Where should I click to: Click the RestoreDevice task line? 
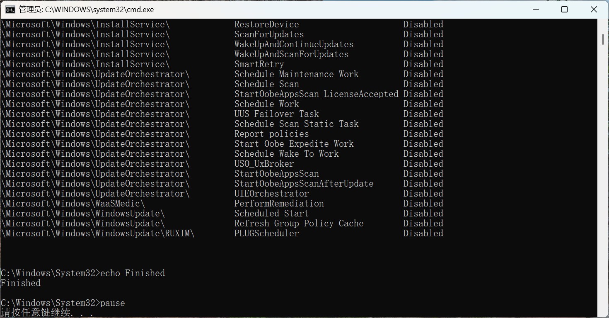tap(266, 24)
